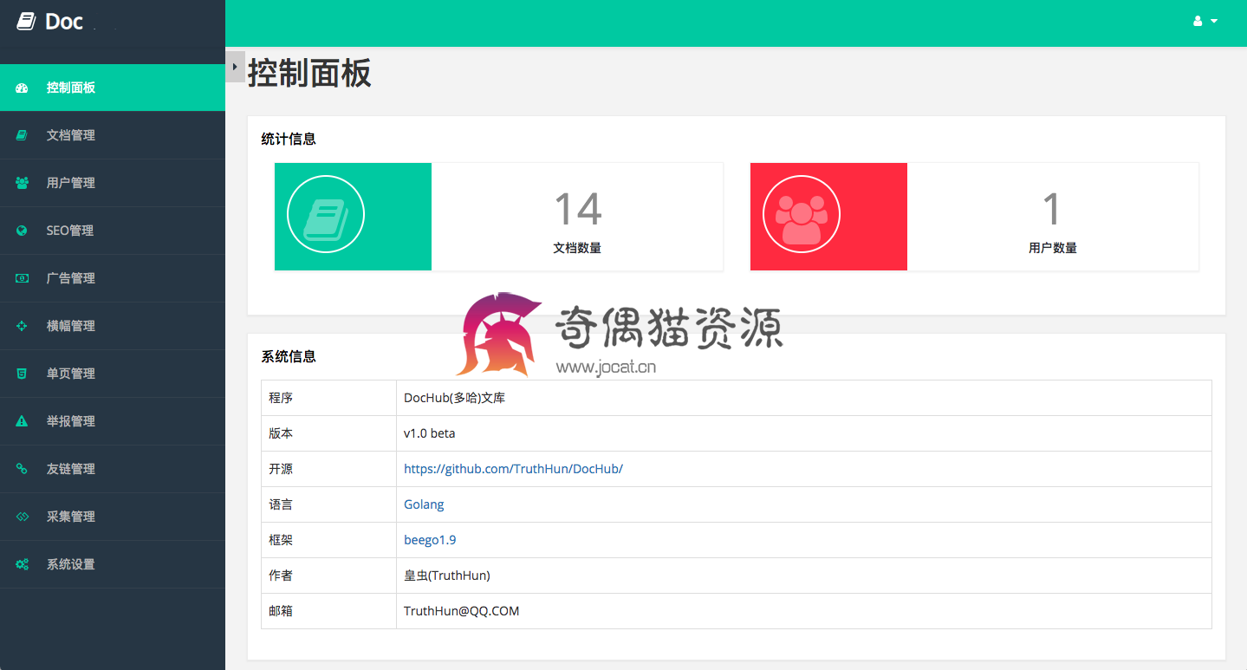Click the warning triangle icon beside 举报管理
Screen dimensions: 1247x670
pyautogui.click(x=23, y=421)
